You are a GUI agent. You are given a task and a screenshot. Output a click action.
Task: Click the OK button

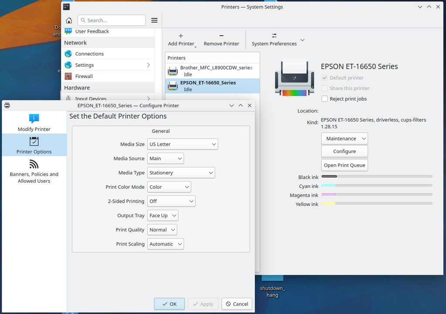[169, 304]
